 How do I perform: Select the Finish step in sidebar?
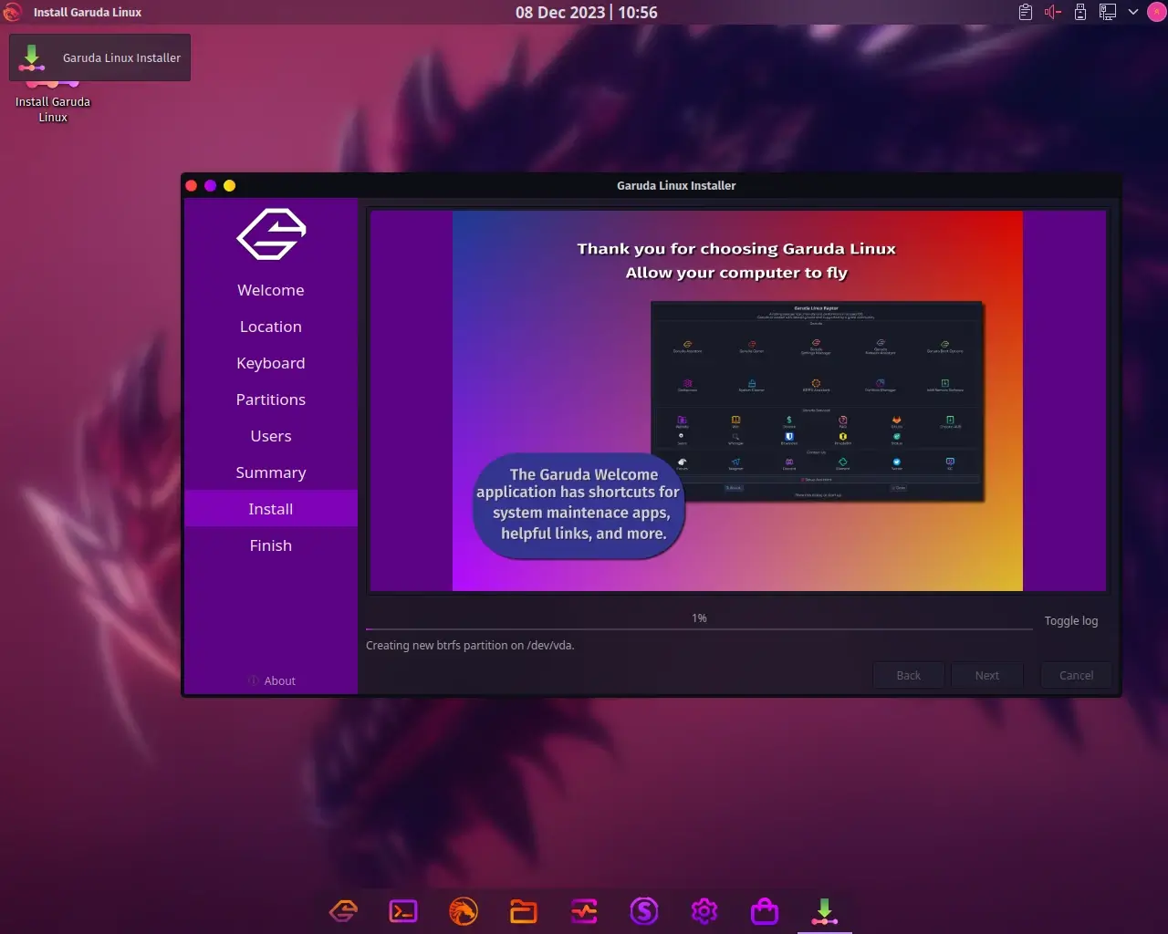tap(271, 545)
